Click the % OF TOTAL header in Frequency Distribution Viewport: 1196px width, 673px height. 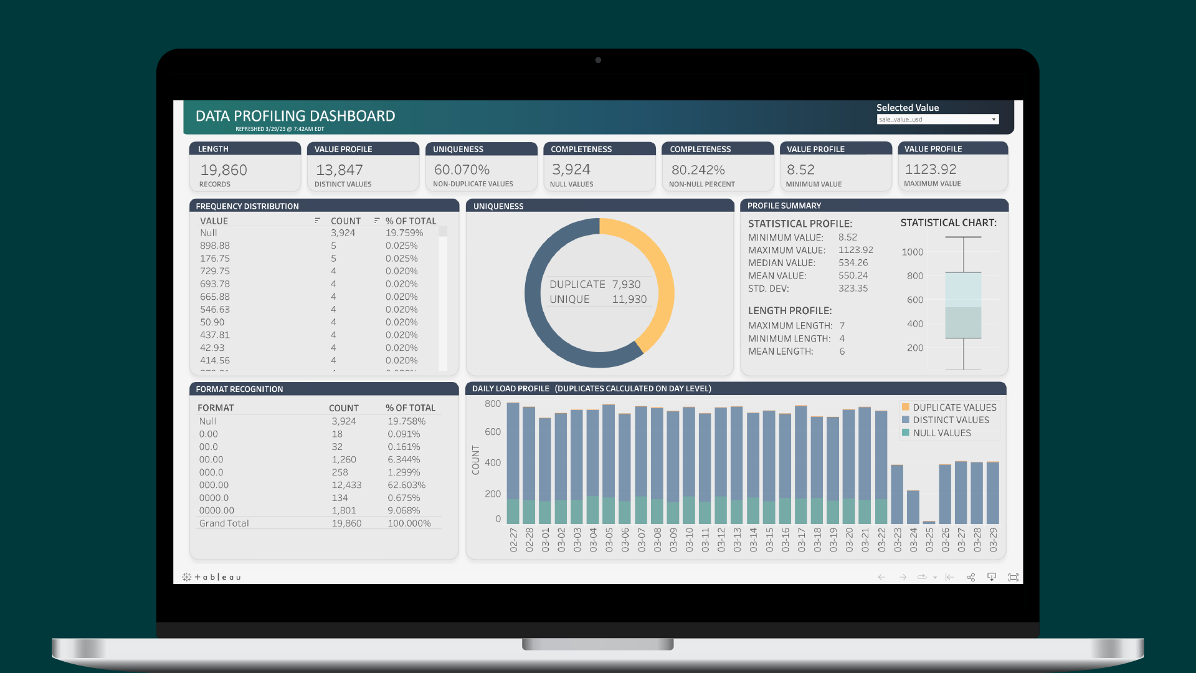pos(411,221)
